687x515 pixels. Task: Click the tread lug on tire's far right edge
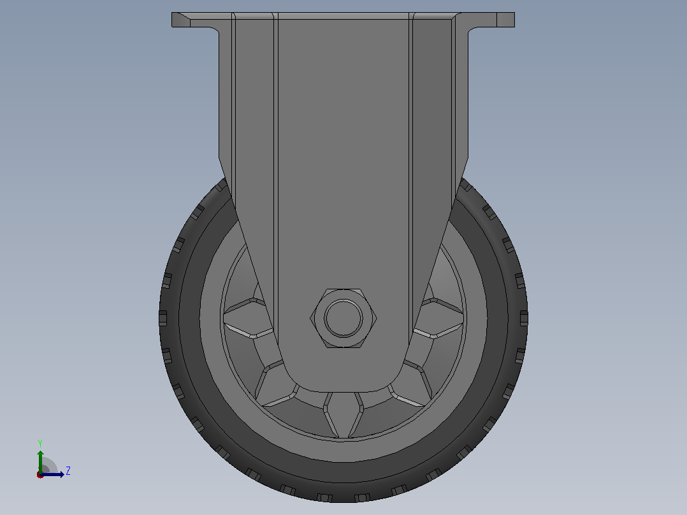point(524,318)
